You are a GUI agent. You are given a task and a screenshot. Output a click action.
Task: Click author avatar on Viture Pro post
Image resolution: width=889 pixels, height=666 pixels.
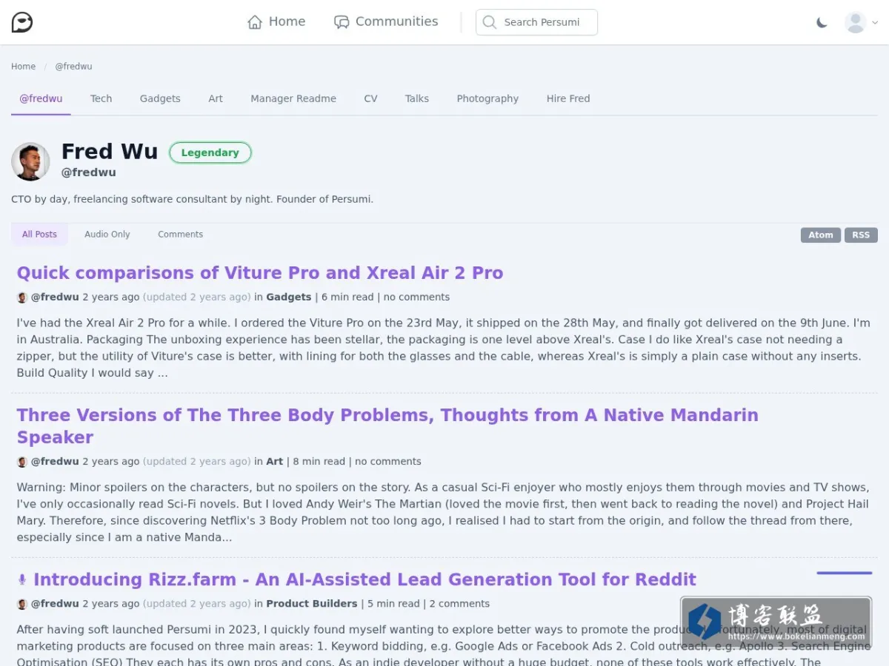pyautogui.click(x=22, y=297)
